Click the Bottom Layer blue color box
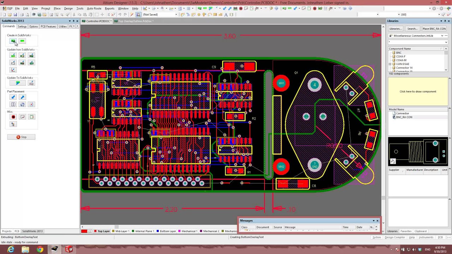Viewport: 452px width, 254px height. coord(158,231)
